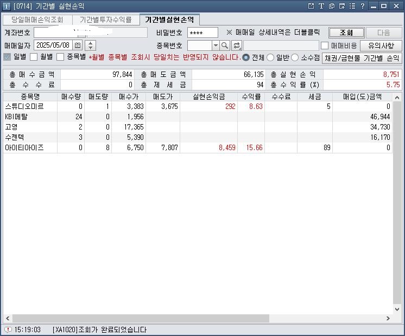Click the swap arrows icon beside 종목번호
Screen dimensions: 405x336
click(237, 46)
